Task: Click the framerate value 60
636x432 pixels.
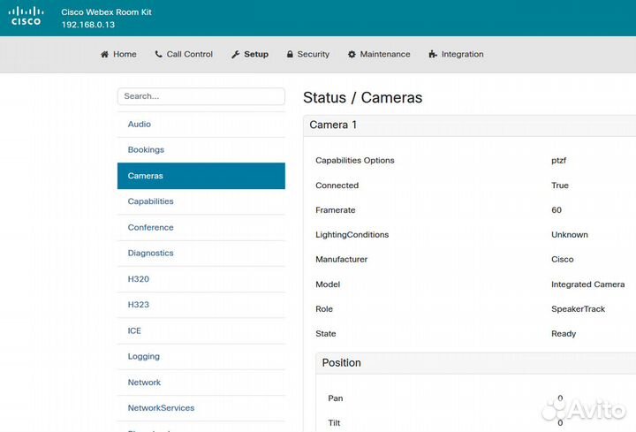Action: pos(556,210)
